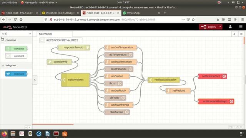Launch Files from the Ubuntu dock

tap(13, 134)
